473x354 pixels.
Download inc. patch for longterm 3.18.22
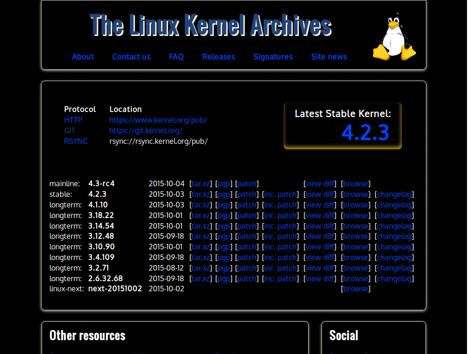[x=280, y=215]
